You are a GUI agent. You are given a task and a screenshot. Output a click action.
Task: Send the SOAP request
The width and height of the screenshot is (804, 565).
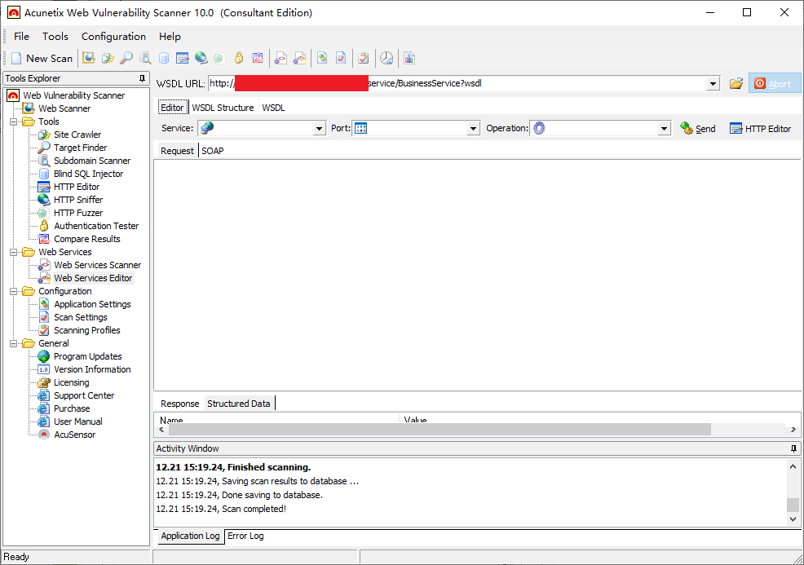point(698,129)
